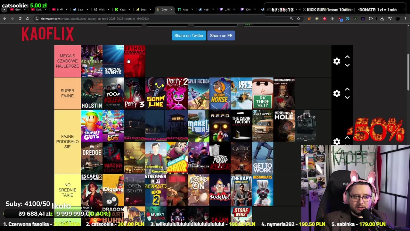Screen dimensions: 410x231
Task: Switch to the YouTube 'Dari' tab
Action: tap(38, 10)
